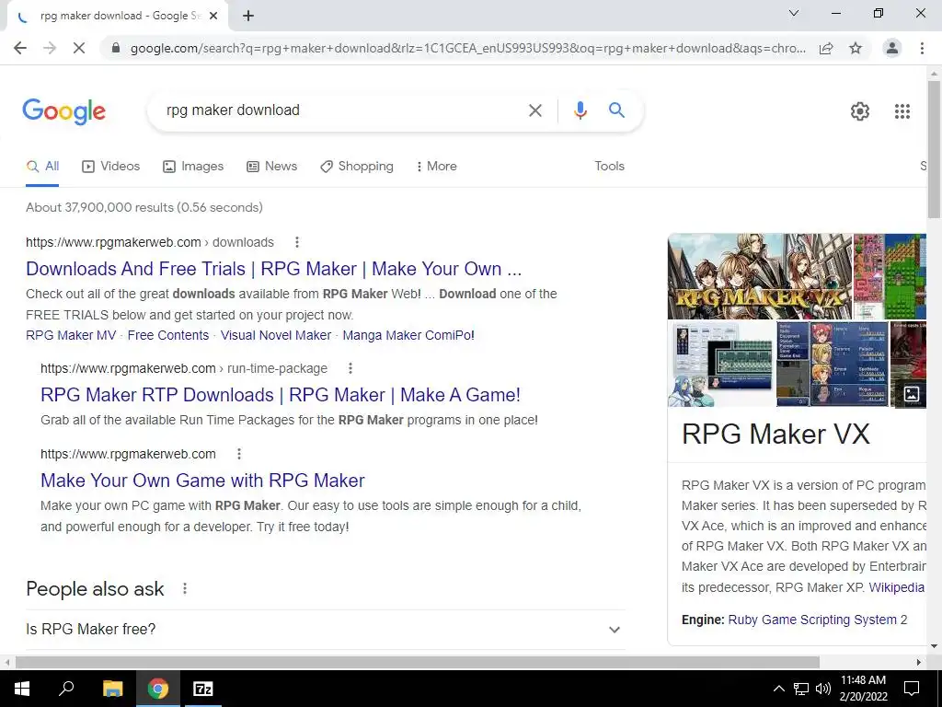Open Windows Start menu
The width and height of the screenshot is (942, 707).
click(22, 689)
